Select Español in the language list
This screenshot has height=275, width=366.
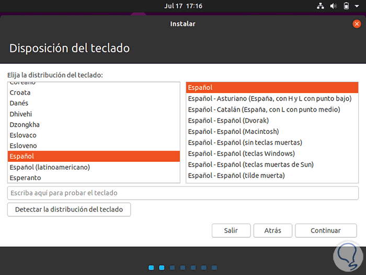click(94, 156)
